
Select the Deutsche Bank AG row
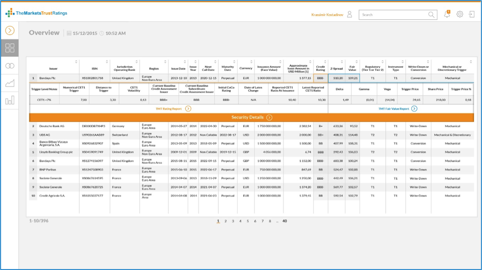tap(251, 126)
